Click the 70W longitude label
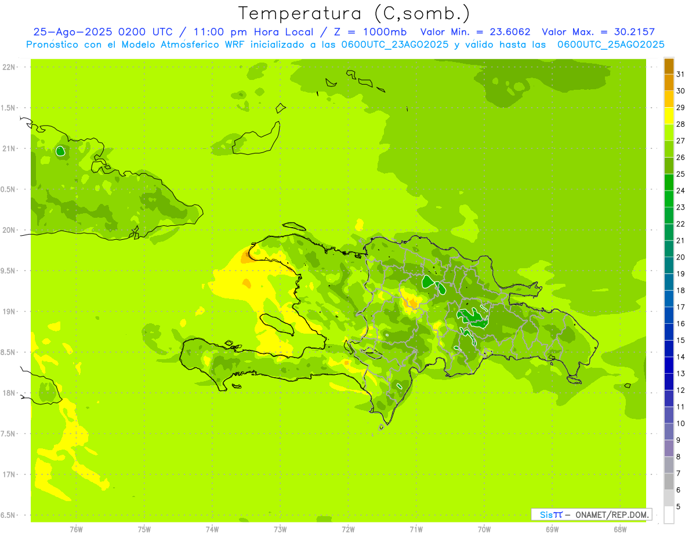Screen dimensions: 696x537 (484, 529)
